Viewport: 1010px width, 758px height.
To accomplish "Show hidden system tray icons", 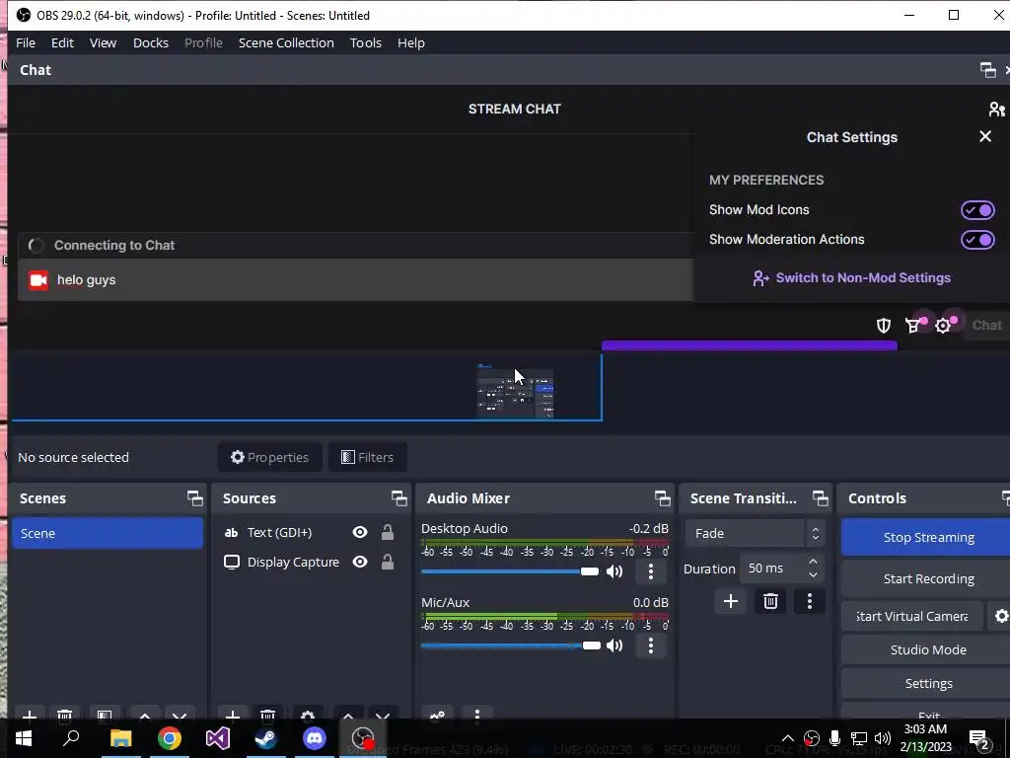I will [x=788, y=738].
